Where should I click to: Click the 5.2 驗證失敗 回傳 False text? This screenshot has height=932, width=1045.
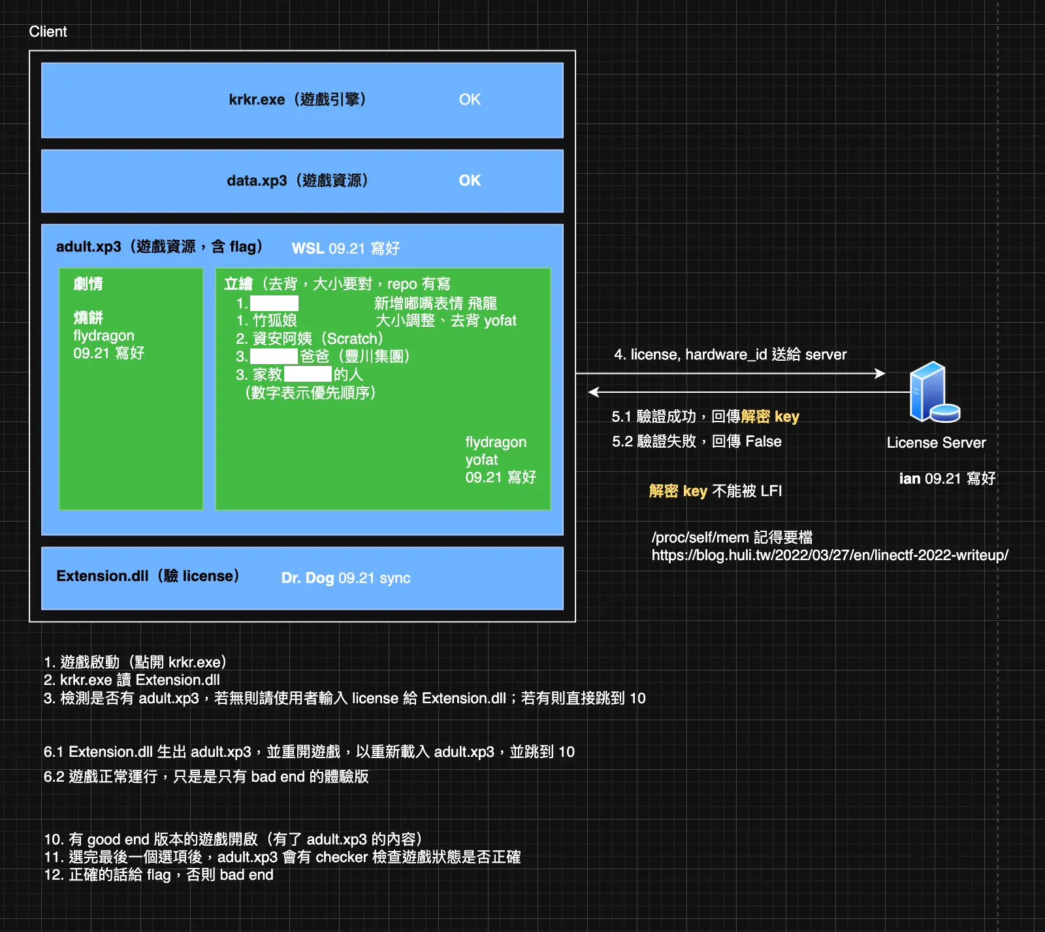(x=696, y=441)
